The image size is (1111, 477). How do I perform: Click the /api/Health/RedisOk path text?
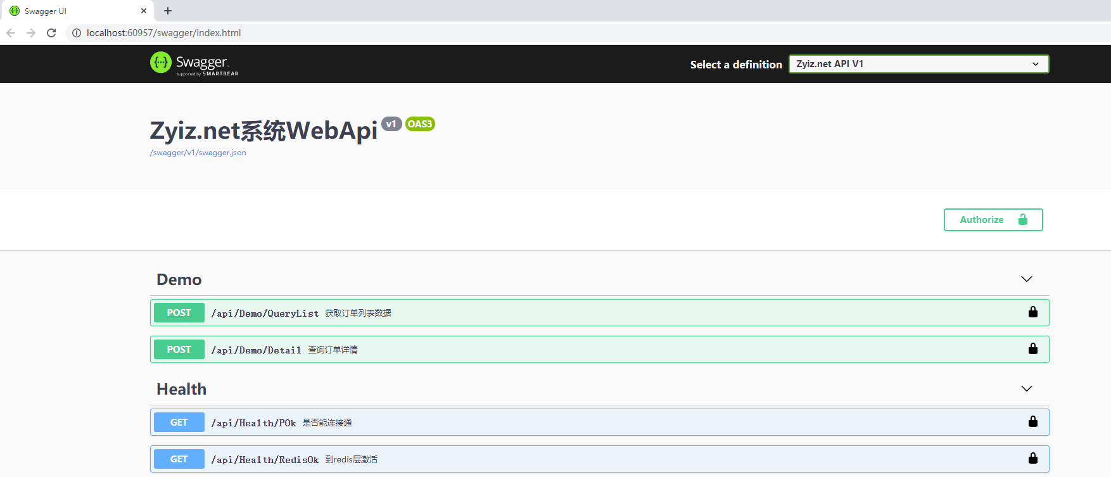[x=265, y=460]
